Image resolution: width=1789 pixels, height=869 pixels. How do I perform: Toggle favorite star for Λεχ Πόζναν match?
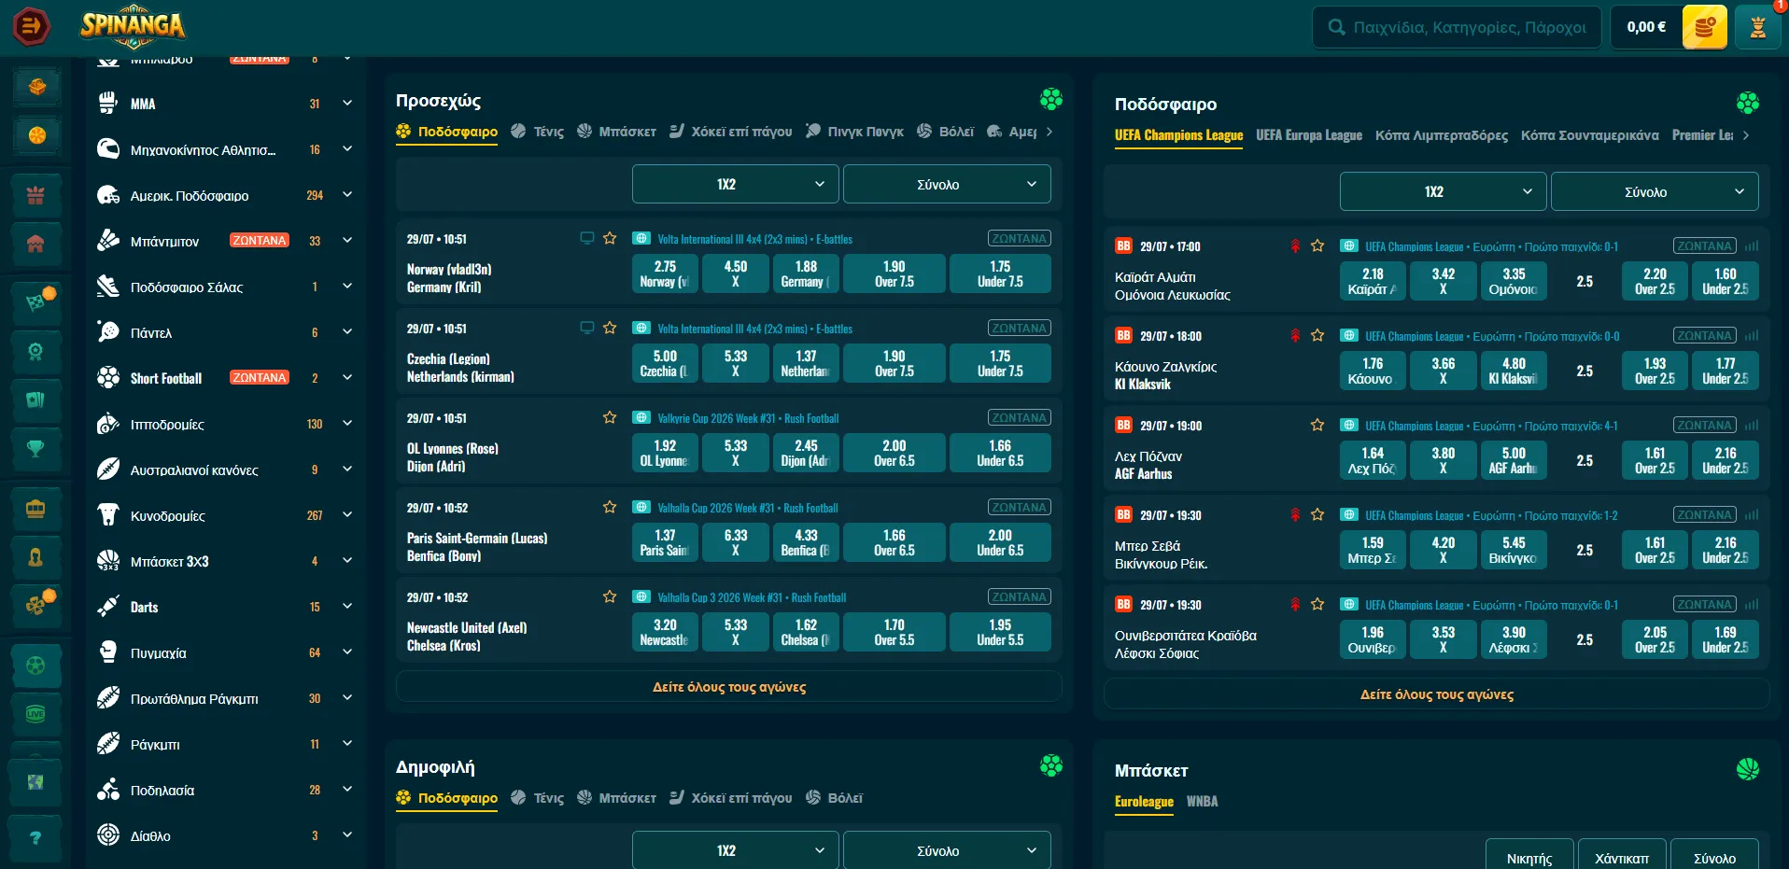click(1317, 425)
